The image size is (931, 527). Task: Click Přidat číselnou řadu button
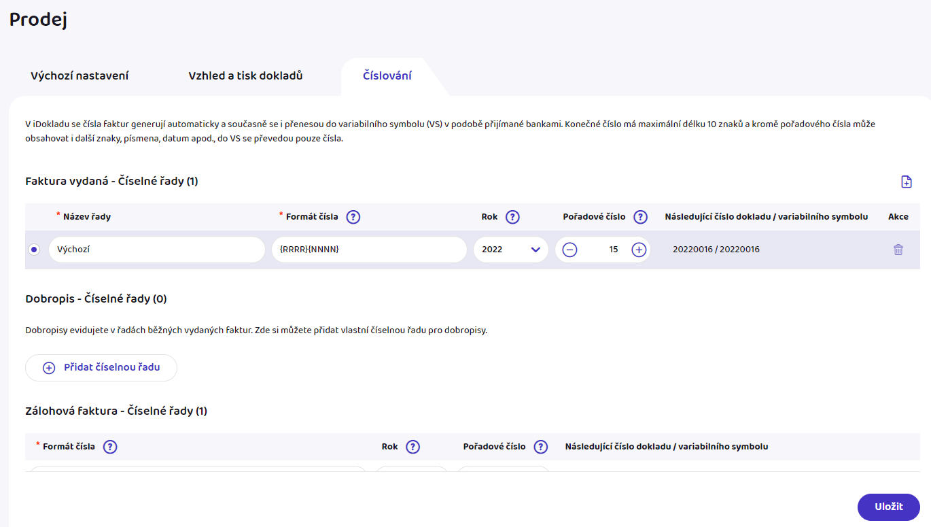[x=101, y=367]
